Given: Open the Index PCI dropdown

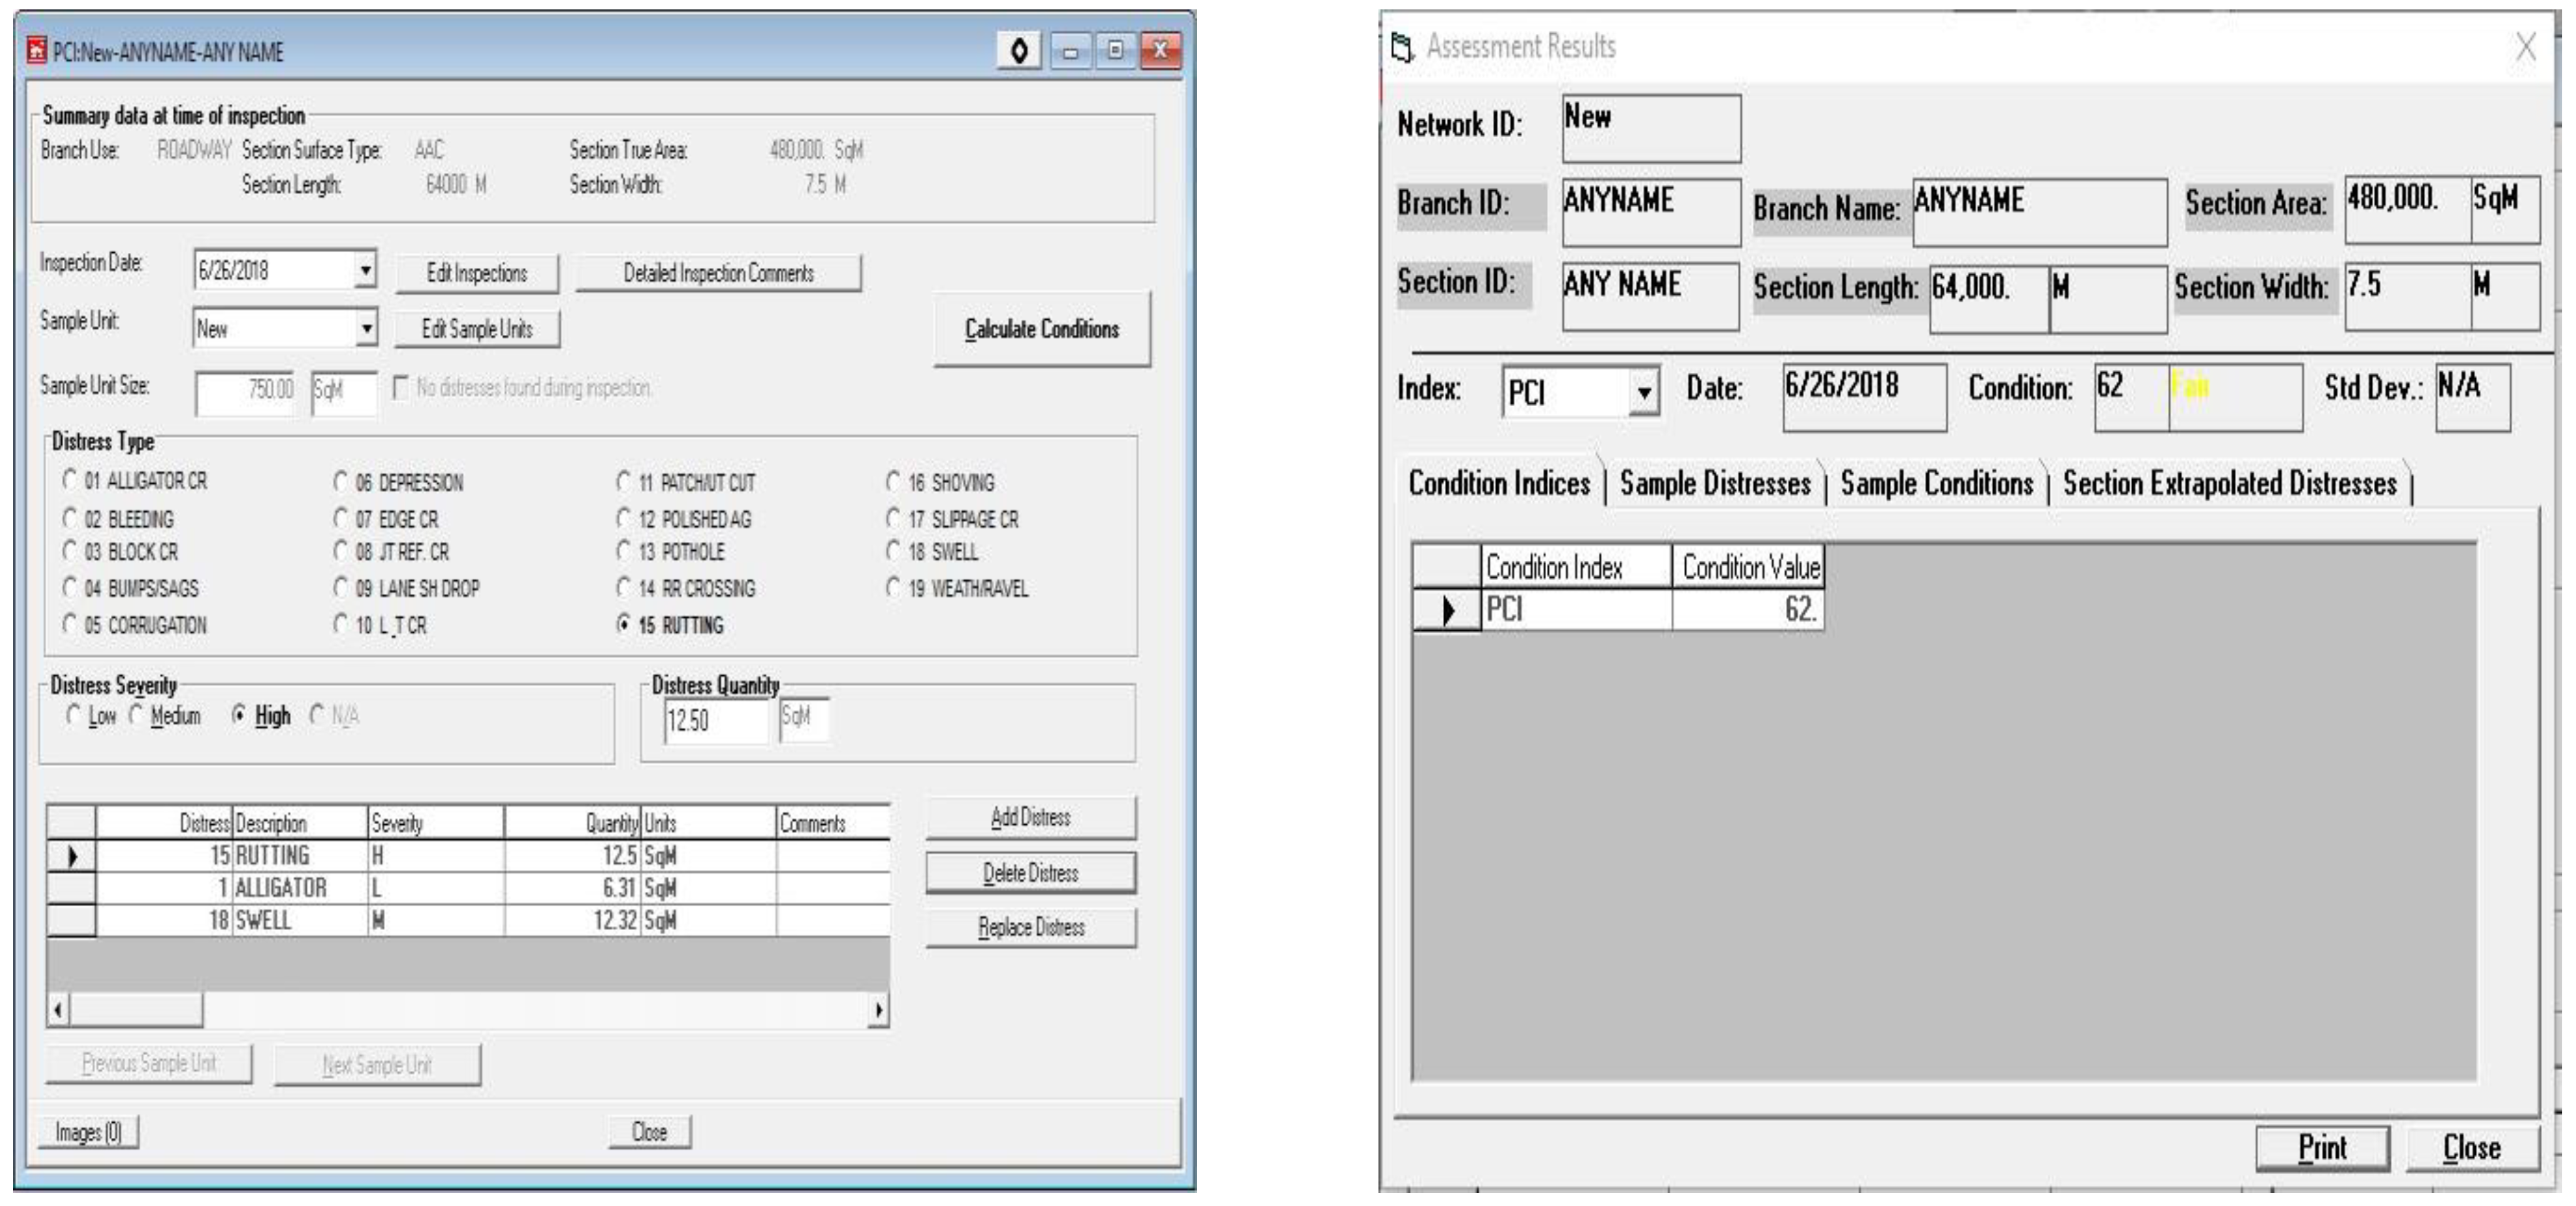Looking at the screenshot, I should (1643, 393).
